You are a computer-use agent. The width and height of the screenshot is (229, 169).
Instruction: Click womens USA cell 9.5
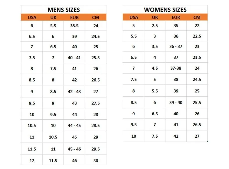pos(134,125)
